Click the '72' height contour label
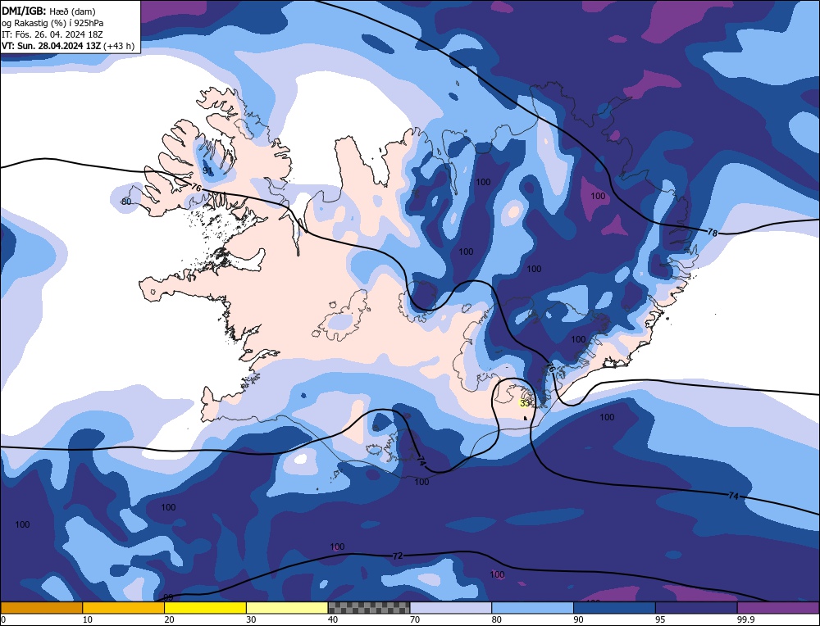Screen dimensions: 820x626 tap(398, 556)
